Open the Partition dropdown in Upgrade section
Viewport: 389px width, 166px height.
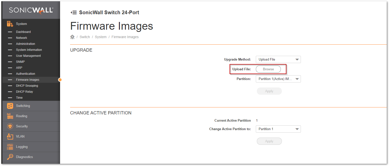tap(278, 79)
